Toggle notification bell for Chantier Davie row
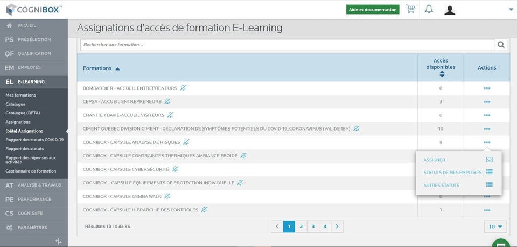517x247 pixels. 170,115
